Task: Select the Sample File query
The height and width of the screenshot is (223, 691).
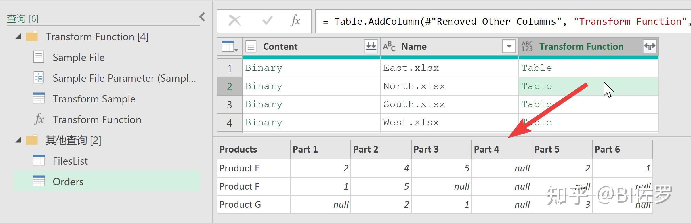Action: coord(79,58)
